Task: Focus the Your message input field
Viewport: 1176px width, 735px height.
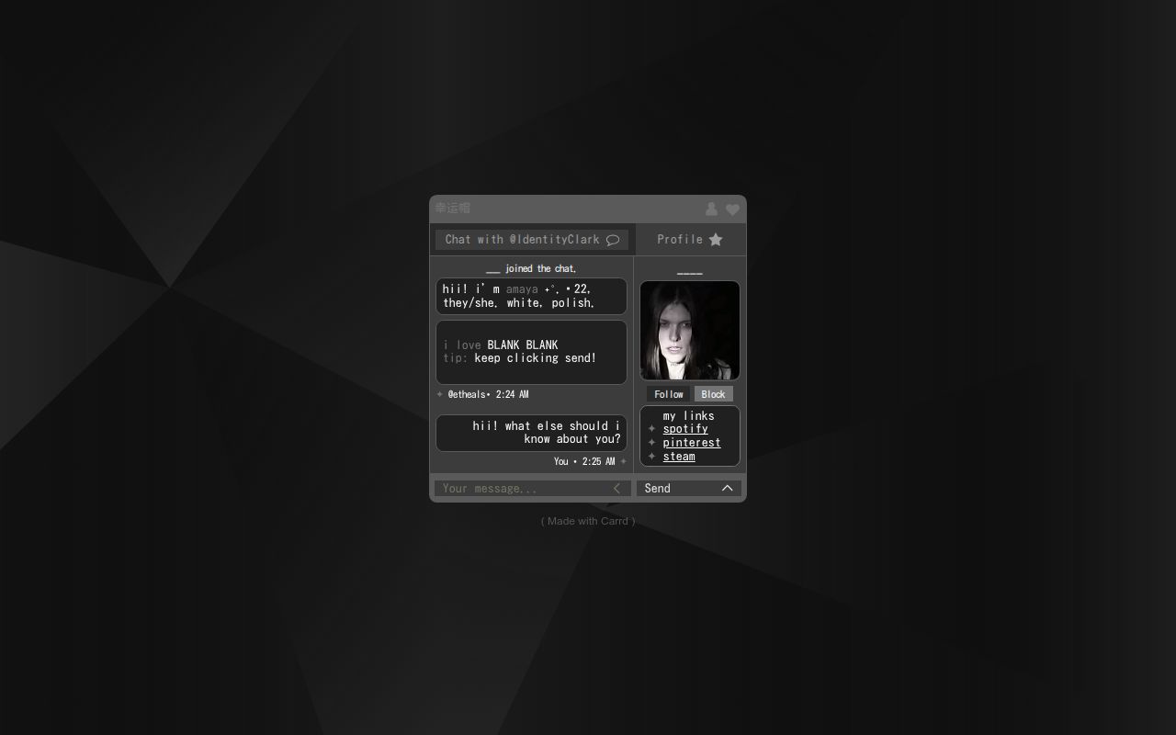Action: pos(524,489)
